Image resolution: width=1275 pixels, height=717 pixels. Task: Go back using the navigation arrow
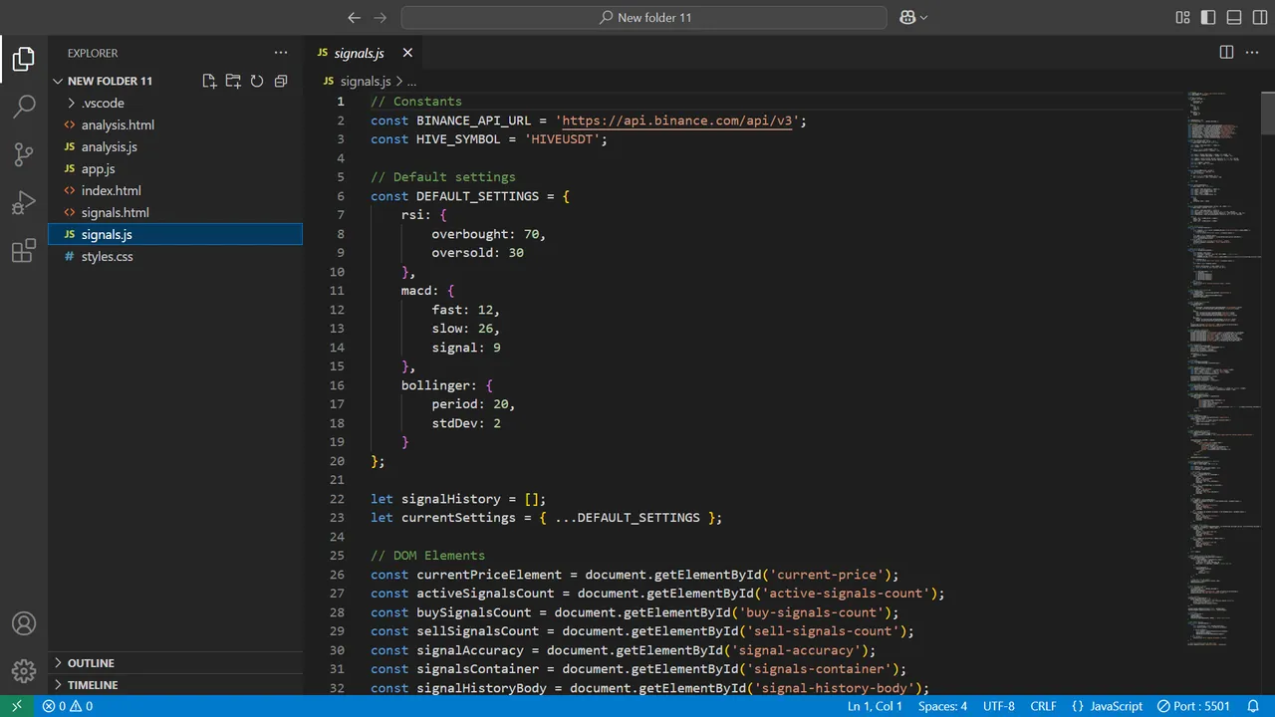[354, 17]
